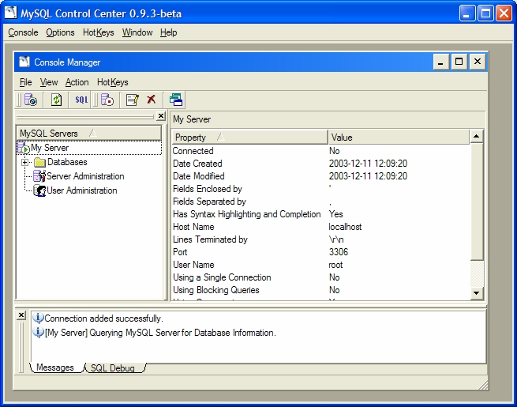This screenshot has width=517, height=407.
Task: Minimize the MySQL Control Center window
Action: (467, 13)
